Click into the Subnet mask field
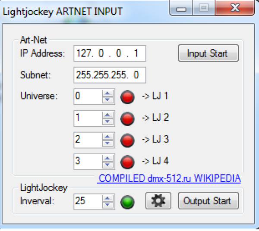The image size is (259, 231). coord(110,75)
